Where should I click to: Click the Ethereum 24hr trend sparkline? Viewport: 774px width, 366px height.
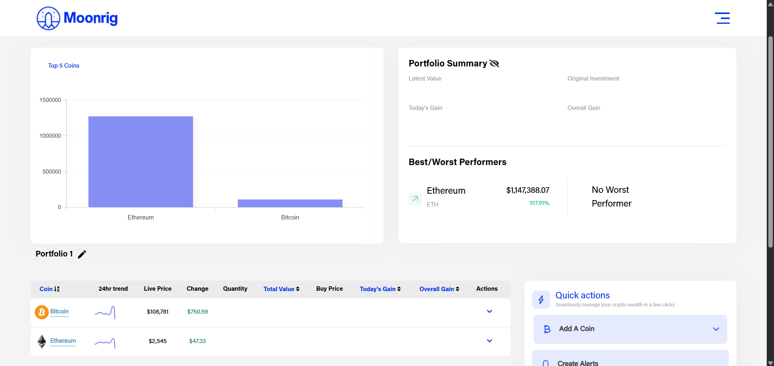point(105,343)
